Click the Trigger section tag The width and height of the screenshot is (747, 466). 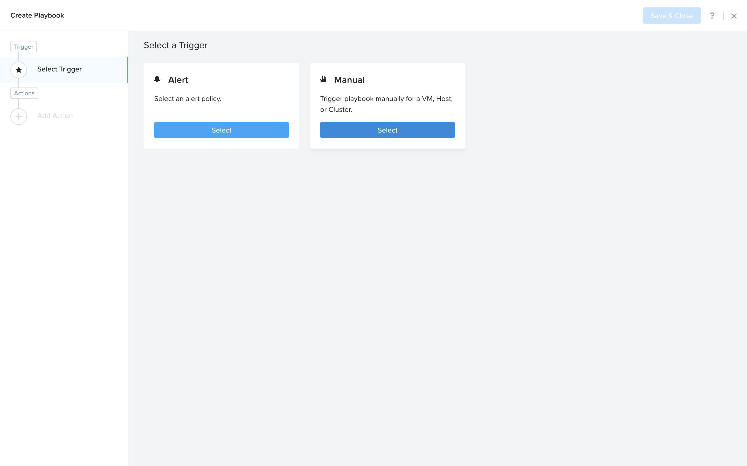click(23, 47)
